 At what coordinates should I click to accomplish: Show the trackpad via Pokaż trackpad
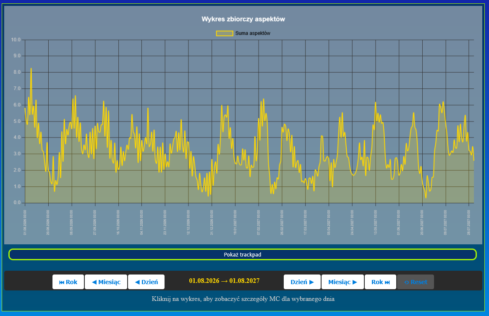pos(243,254)
